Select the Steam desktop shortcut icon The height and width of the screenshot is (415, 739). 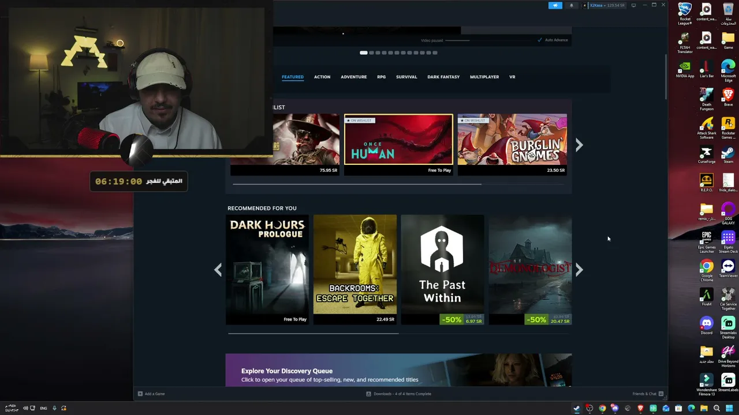[x=728, y=154]
